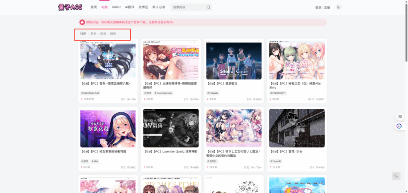Click the # 音符社 tag
408x193 pixels.
[212, 161]
